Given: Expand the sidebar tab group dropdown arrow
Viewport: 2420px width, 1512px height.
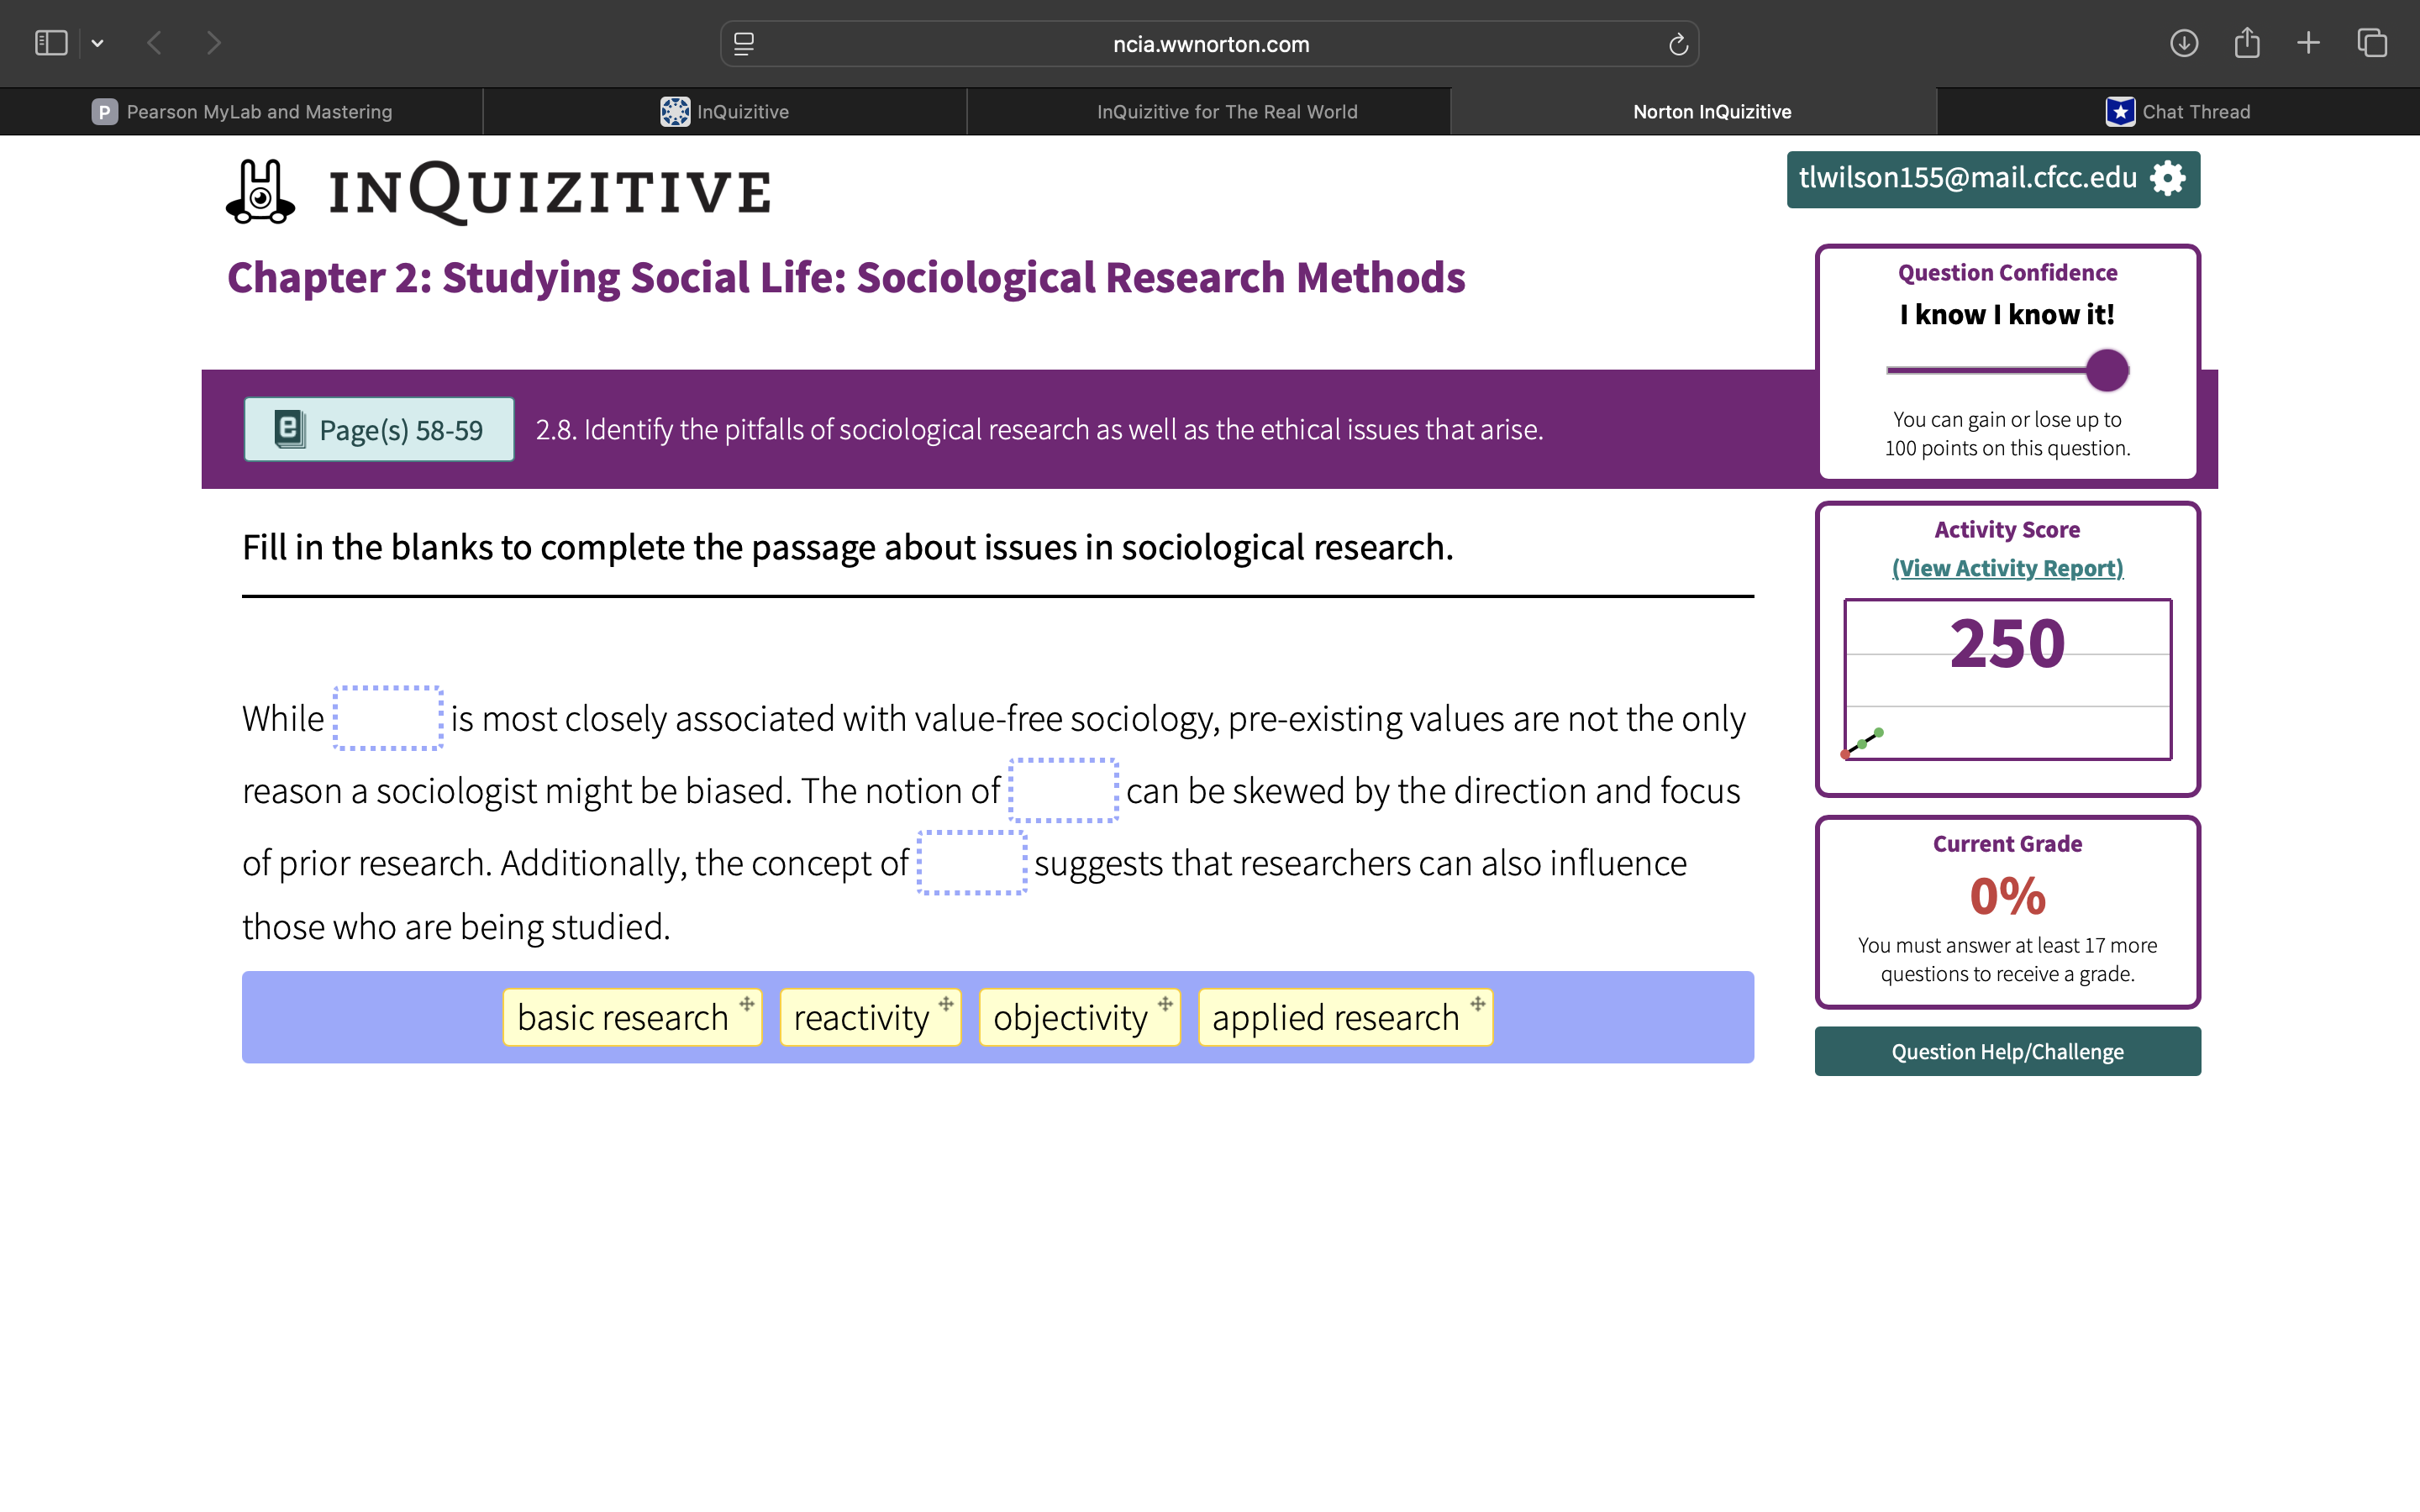Looking at the screenshot, I should pyautogui.click(x=98, y=43).
